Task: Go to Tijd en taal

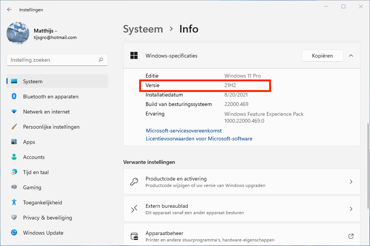Action: click(x=36, y=172)
